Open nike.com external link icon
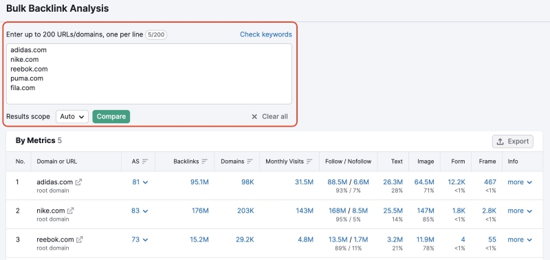 [71, 211]
